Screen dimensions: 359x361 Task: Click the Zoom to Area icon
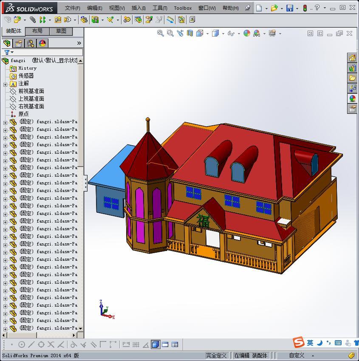[170, 33]
